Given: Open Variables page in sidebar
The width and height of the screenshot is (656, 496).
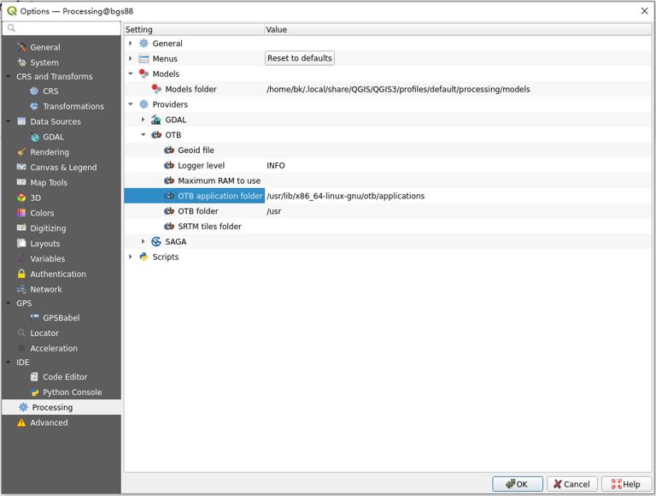Looking at the screenshot, I should (x=47, y=259).
